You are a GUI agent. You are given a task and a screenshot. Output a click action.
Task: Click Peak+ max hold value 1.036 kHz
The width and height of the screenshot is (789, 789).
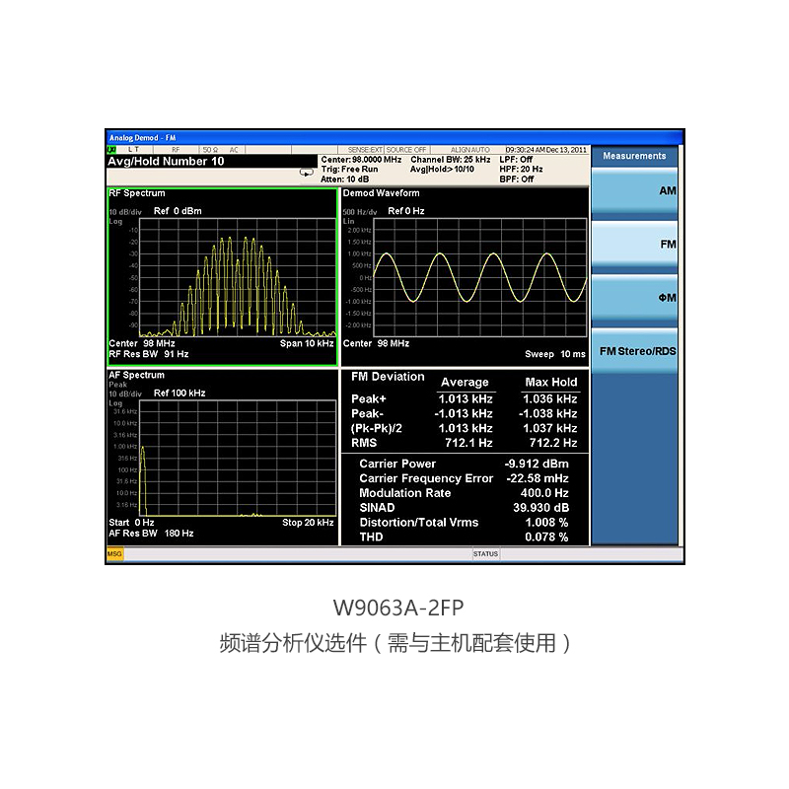point(550,399)
